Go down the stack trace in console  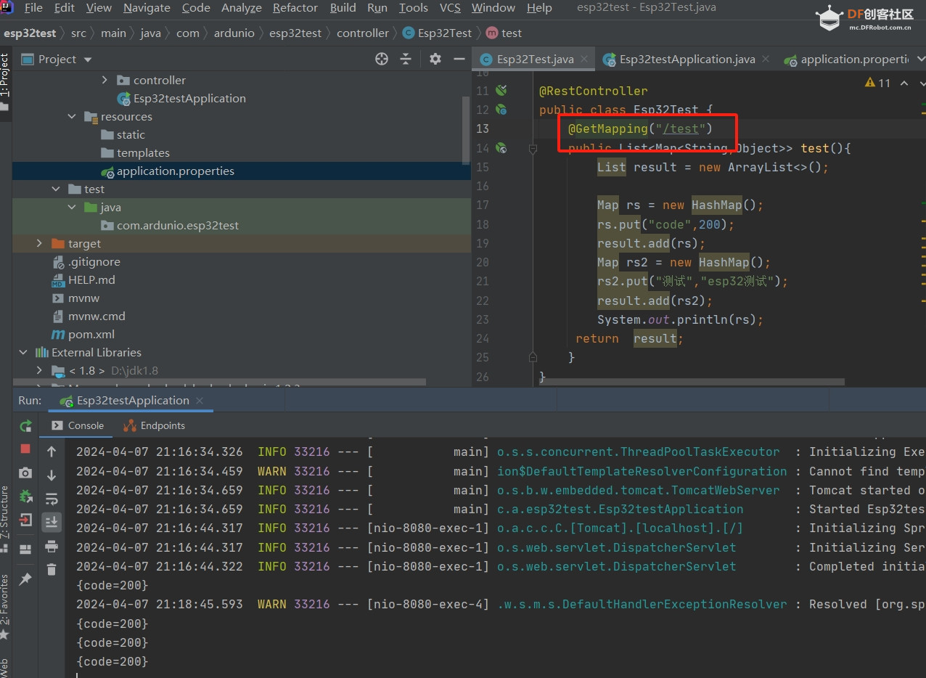click(x=52, y=475)
